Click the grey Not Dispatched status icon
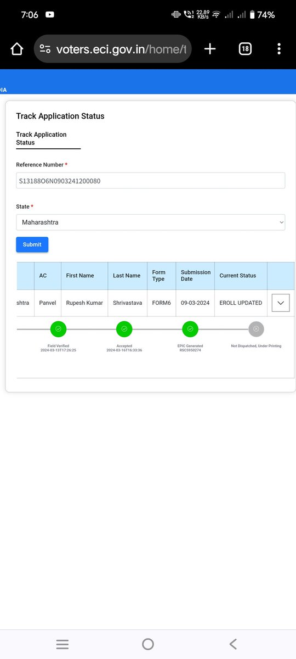This screenshot has height=659, width=296. pos(256,329)
